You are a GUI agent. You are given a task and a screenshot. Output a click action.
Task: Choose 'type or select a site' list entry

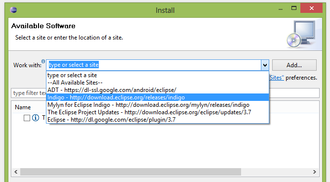158,75
